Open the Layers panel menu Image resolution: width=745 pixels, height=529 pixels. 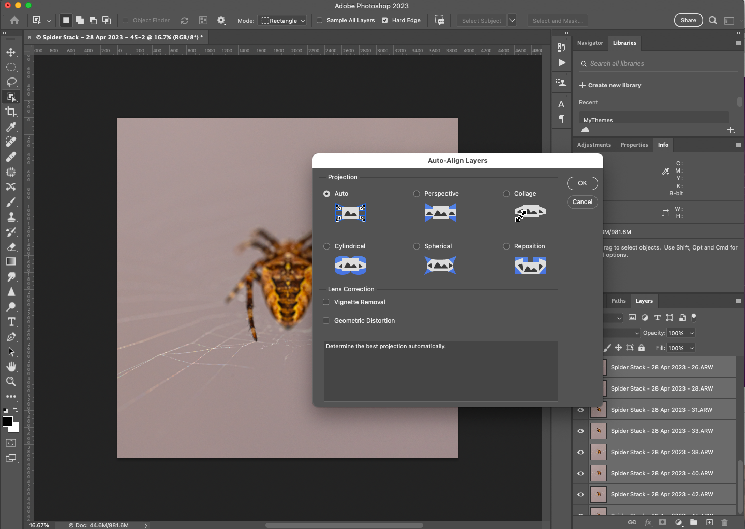click(739, 301)
